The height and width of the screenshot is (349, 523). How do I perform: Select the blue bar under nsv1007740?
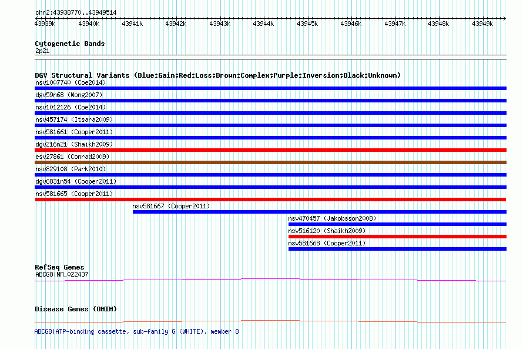point(270,88)
